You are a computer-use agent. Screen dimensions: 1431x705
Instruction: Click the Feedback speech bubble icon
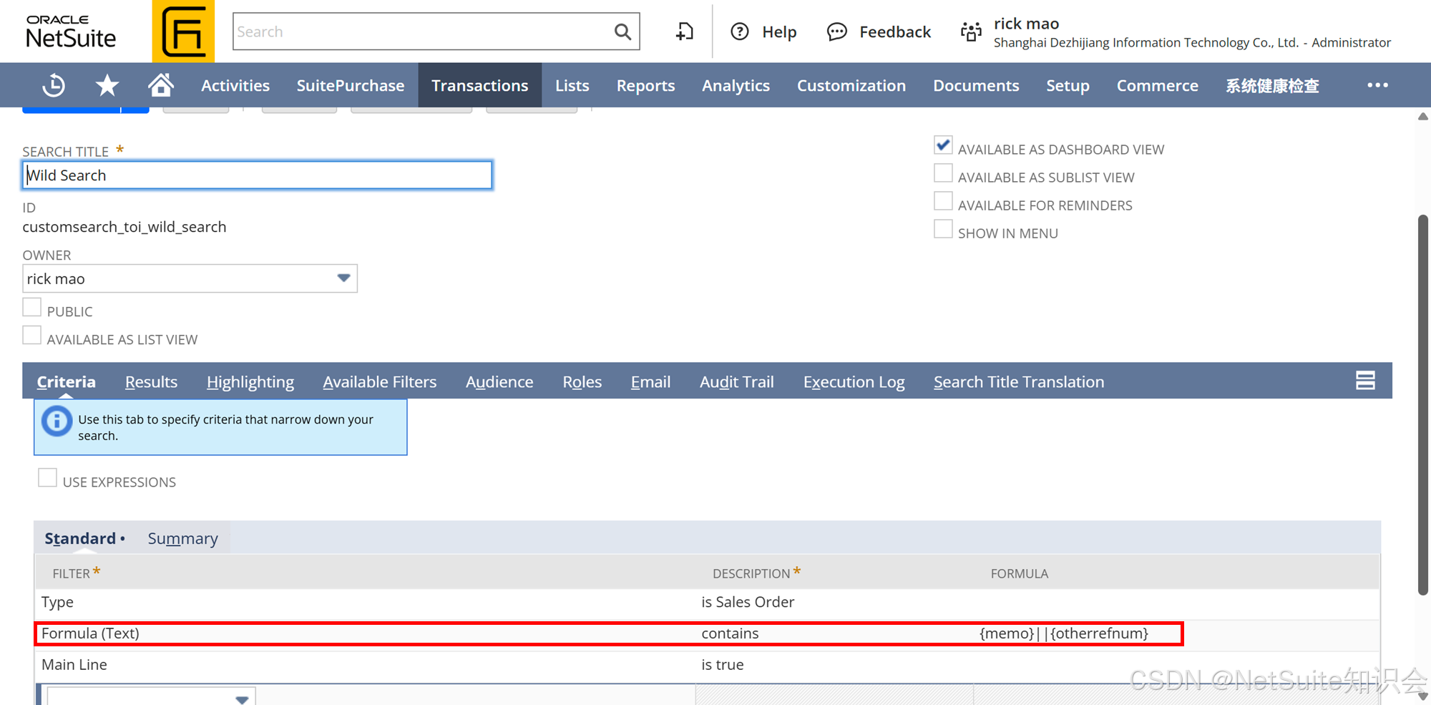[836, 31]
